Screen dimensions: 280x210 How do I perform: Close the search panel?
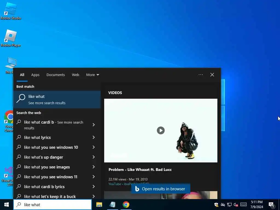pos(212,75)
